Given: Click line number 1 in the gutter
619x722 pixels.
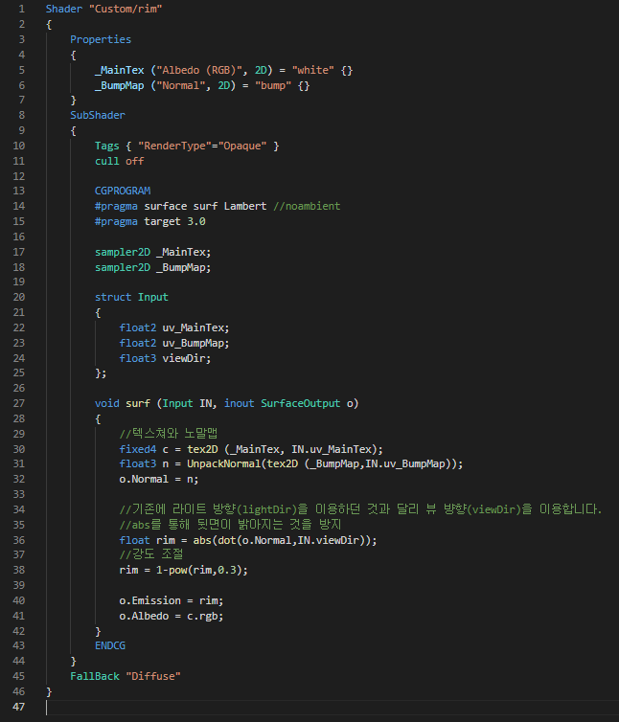Looking at the screenshot, I should click(22, 9).
